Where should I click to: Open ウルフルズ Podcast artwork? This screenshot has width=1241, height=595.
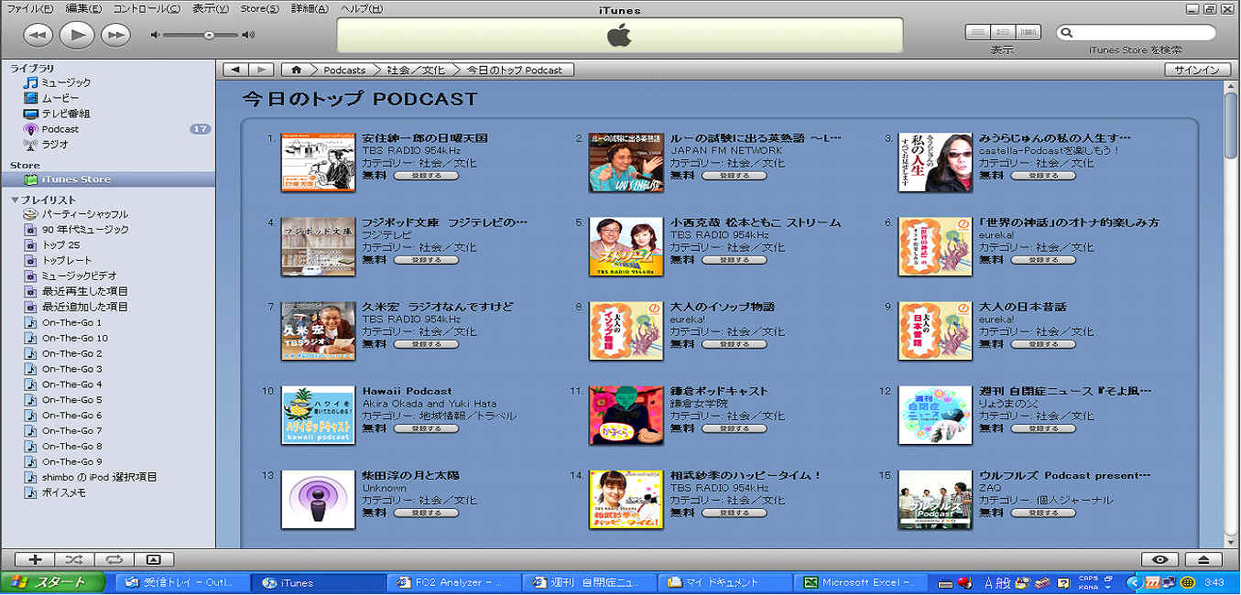tap(935, 499)
